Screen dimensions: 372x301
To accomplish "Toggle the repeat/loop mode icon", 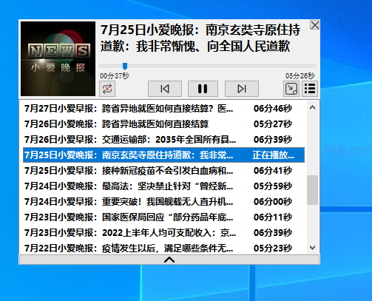I will coord(107,89).
